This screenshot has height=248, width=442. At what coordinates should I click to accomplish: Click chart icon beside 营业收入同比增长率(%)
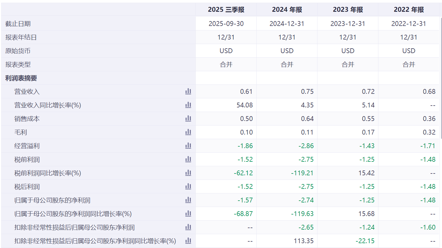pos(188,105)
